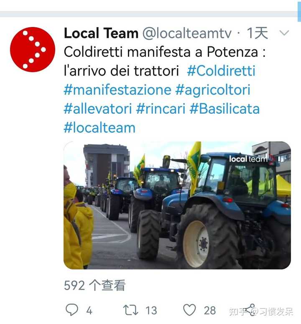Expand the tweet options chevron
Image resolution: width=301 pixels, height=324 pixels.
[284, 33]
